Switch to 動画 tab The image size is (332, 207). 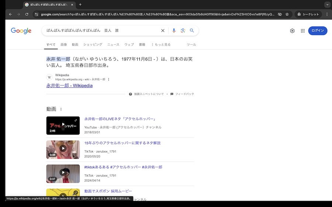[x=75, y=44]
